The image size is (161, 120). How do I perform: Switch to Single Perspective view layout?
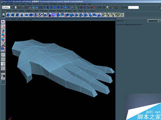(3, 55)
